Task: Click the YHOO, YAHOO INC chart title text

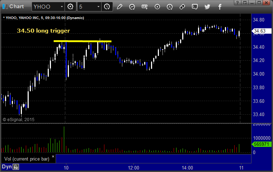Action: coord(44,18)
